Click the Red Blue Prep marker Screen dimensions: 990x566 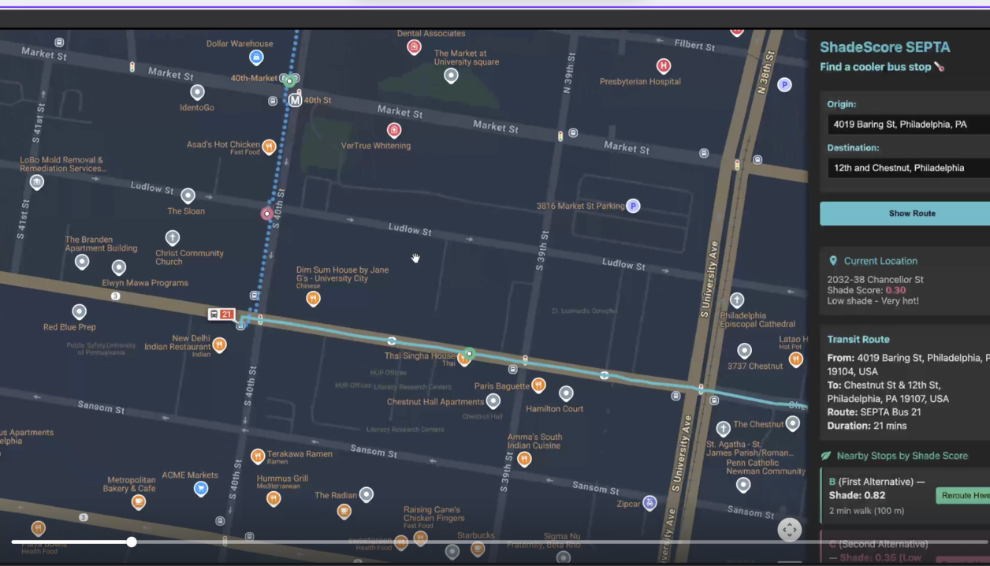pos(79,312)
